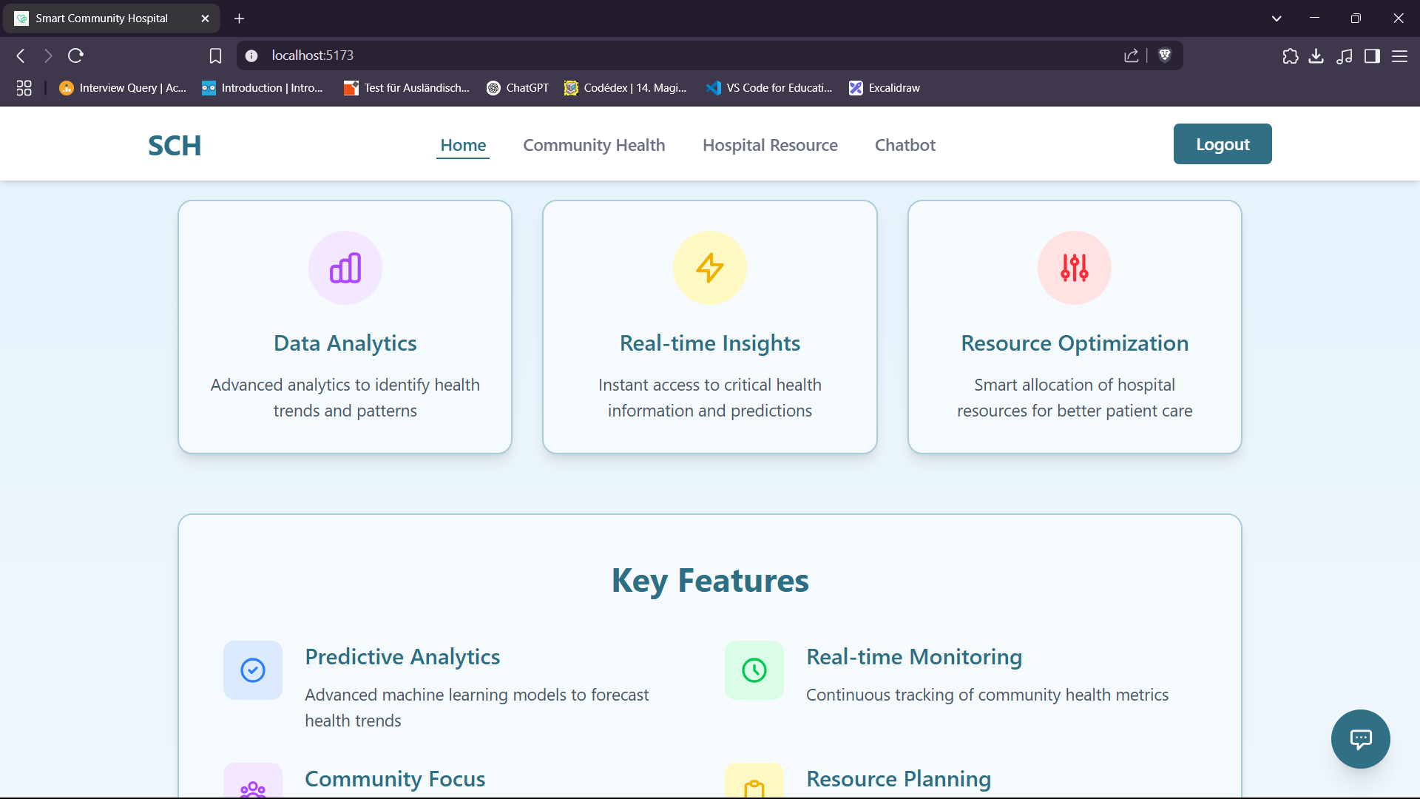The height and width of the screenshot is (799, 1420).
Task: Open the browser hamburger menu
Action: tap(1401, 55)
